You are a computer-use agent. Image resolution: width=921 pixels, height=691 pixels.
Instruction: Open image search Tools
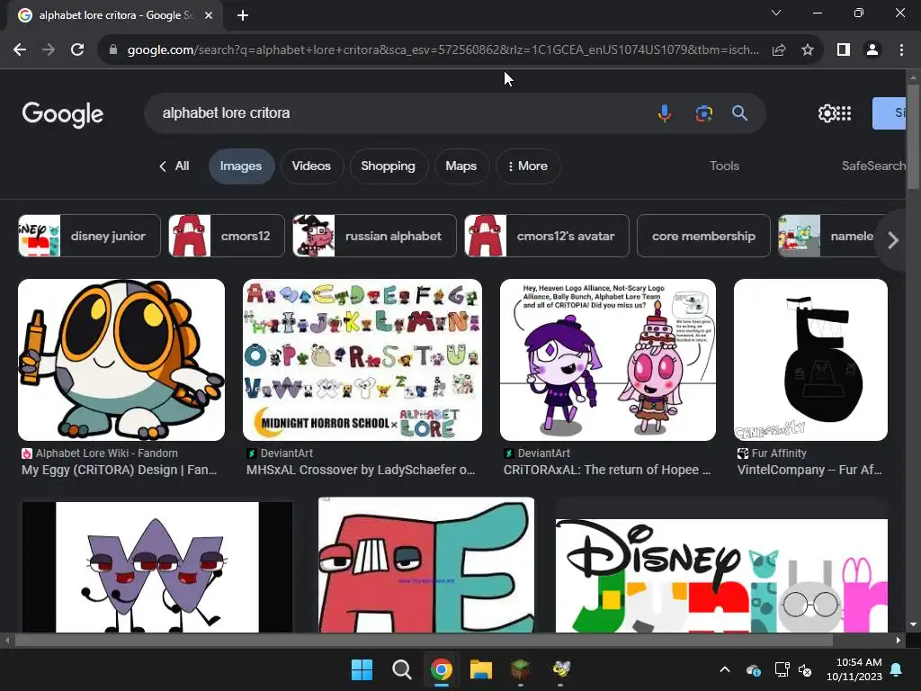[x=724, y=166]
